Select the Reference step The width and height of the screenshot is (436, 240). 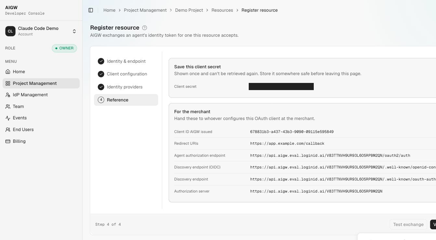[x=126, y=100]
